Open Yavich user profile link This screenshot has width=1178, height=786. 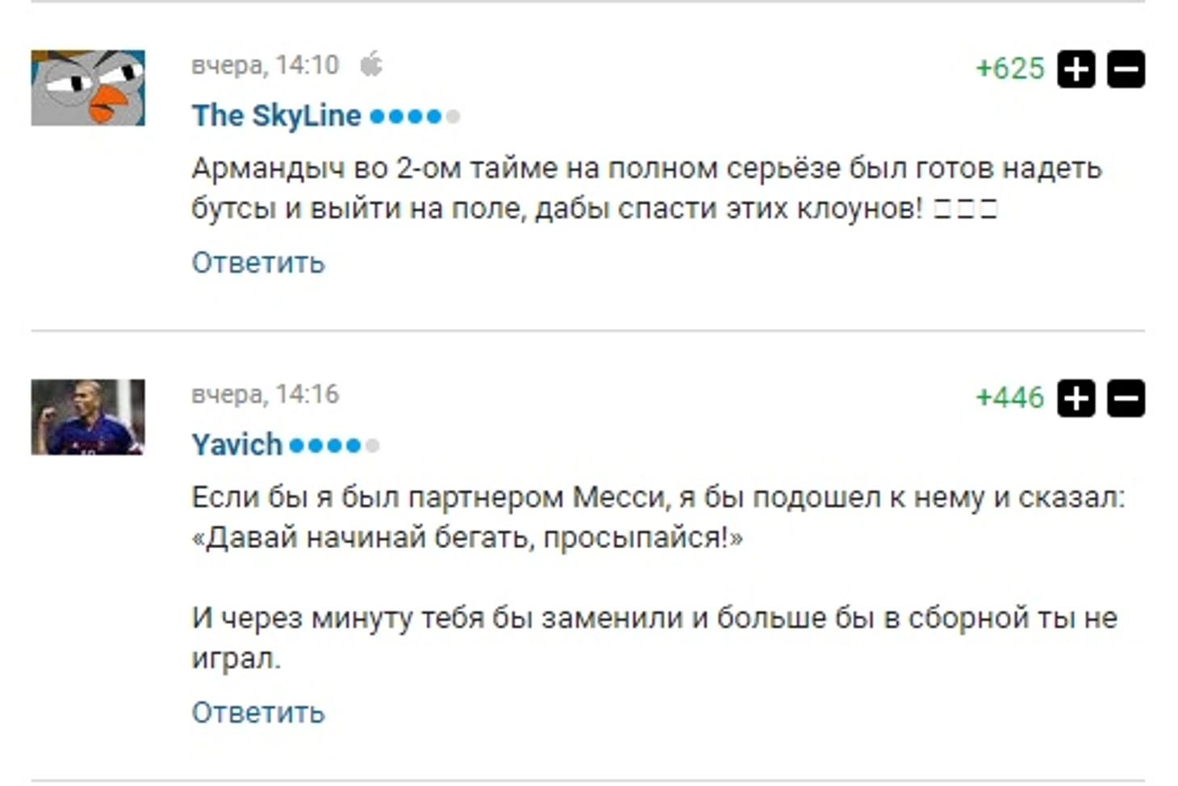pos(236,444)
